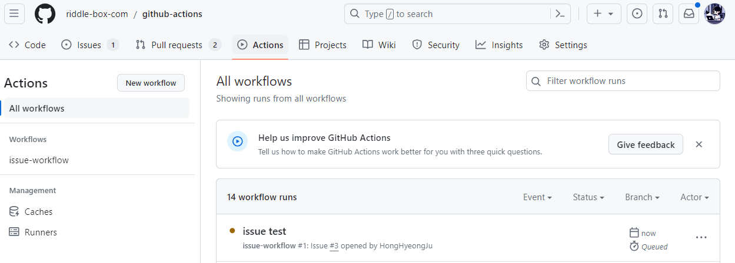Screen dimensions: 735x263
Task: Select the Actions tab
Action: click(260, 45)
